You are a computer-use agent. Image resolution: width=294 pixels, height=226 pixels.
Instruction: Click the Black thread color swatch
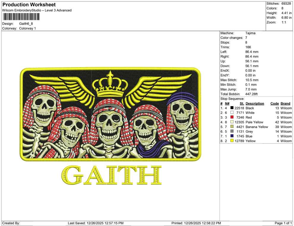pos(232,108)
